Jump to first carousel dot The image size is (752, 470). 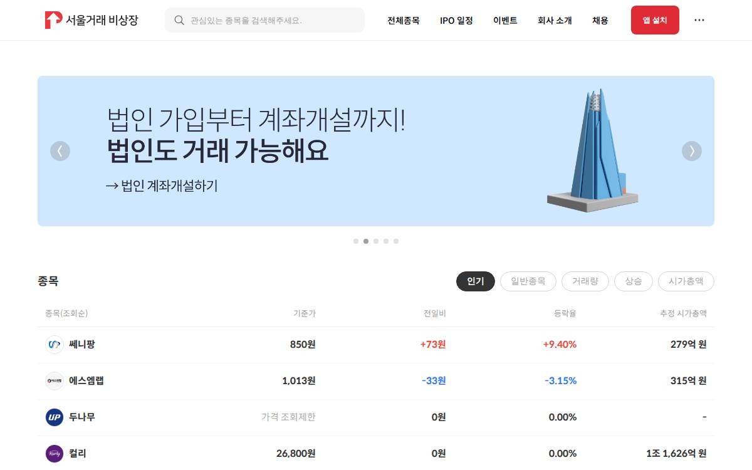click(356, 241)
